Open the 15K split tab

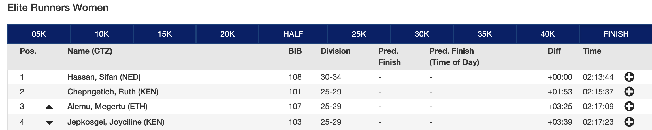[165, 34]
